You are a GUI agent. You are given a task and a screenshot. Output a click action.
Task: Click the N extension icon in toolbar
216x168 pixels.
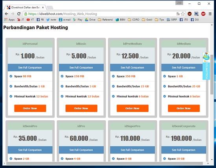pos(196,14)
